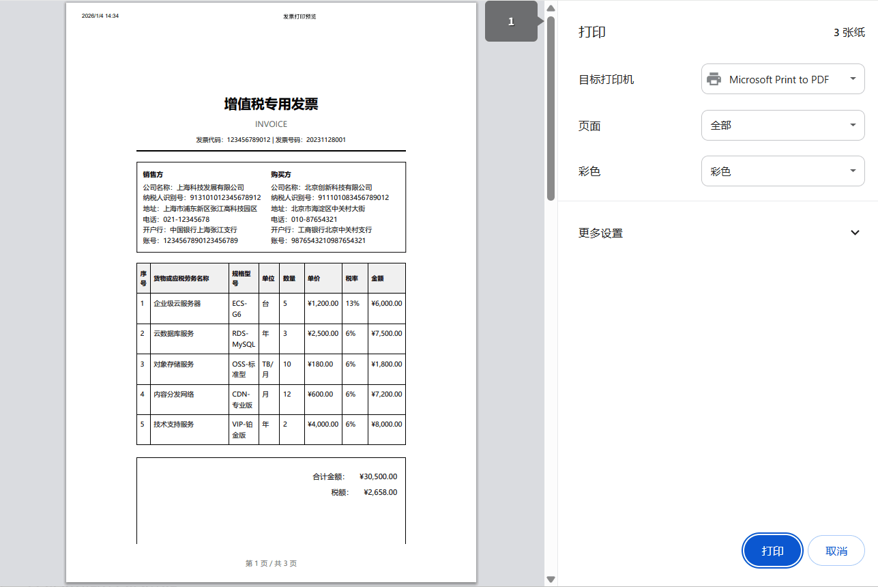Click the 3 张纸 sheet count label
Viewport: 878px width, 587px height.
[849, 32]
